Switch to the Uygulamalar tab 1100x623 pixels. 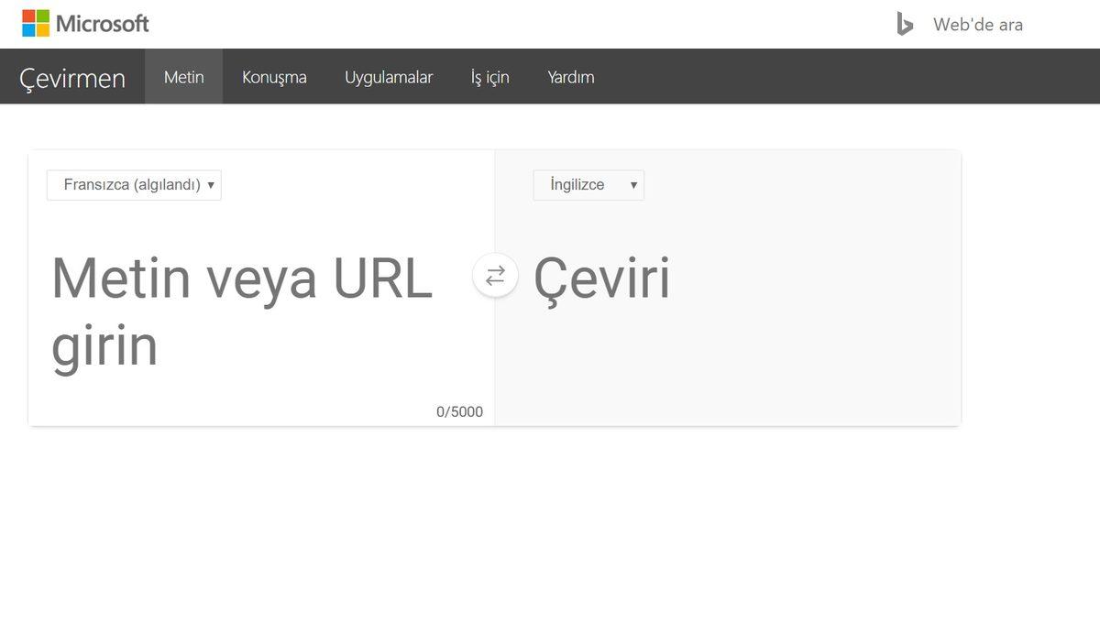click(x=389, y=77)
